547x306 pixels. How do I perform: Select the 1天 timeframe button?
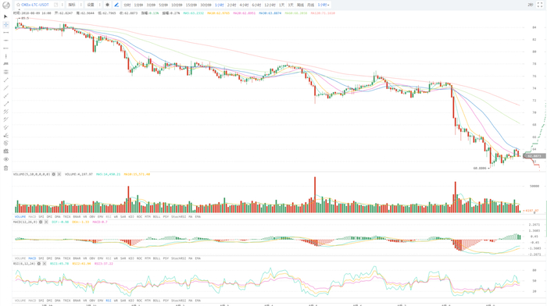tap(281, 5)
